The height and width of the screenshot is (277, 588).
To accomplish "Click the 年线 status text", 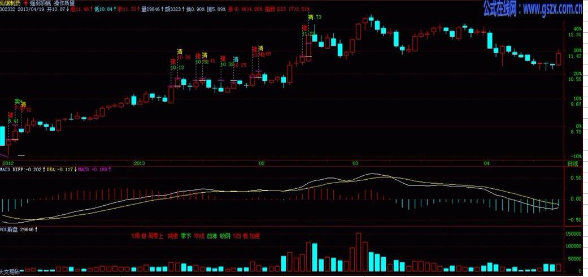I will coord(199,236).
